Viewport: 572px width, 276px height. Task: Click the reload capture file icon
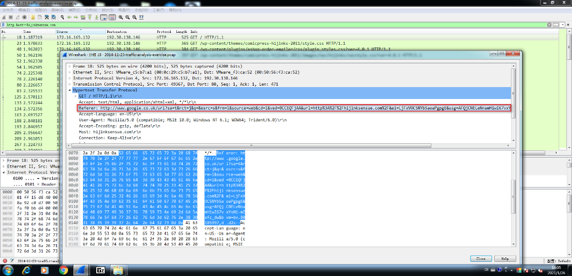[x=54, y=17]
